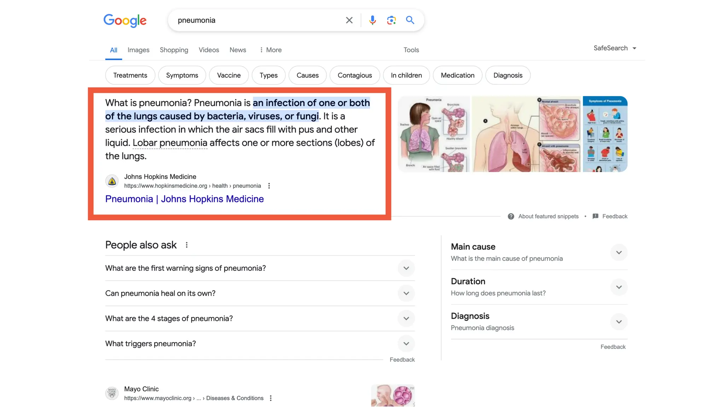Expand the Main cause section
The image size is (724, 407).
tap(618, 253)
